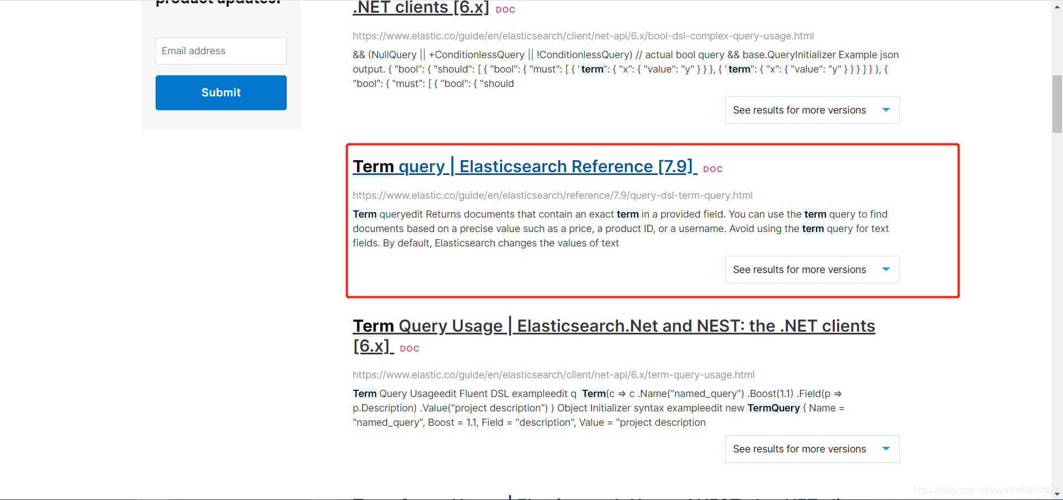
Task: Click the DOC badge next to .NET clients [6.x]
Action: 505,9
